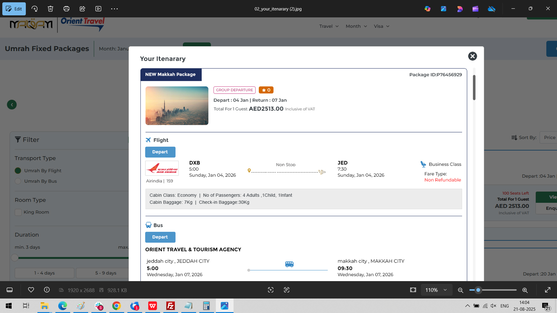
Task: Start slideshow with play icon
Action: pyautogui.click(x=98, y=9)
